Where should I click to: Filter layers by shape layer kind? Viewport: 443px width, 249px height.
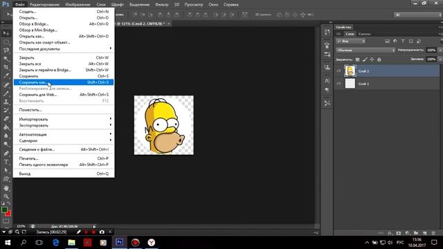pos(410,41)
